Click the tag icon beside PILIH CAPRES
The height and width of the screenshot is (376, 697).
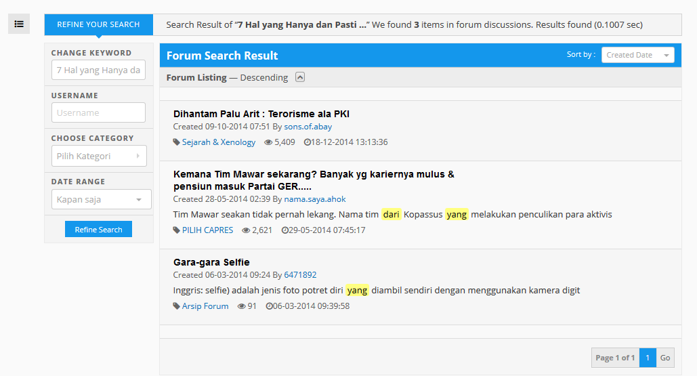tap(177, 230)
